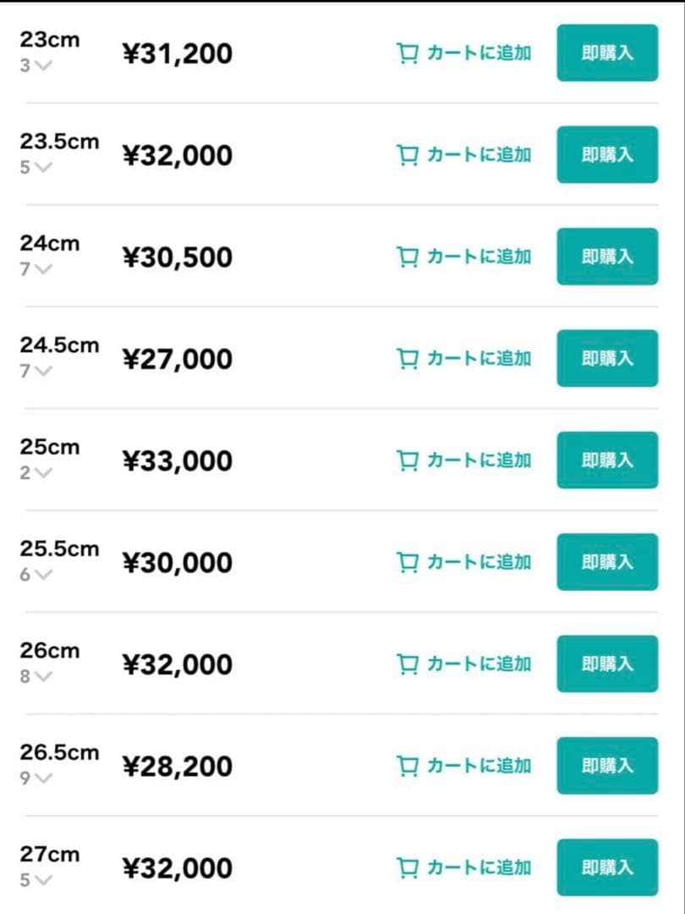The image size is (685, 914).
Task: Expand the chevron under 24.5cm size
Action: (x=43, y=372)
